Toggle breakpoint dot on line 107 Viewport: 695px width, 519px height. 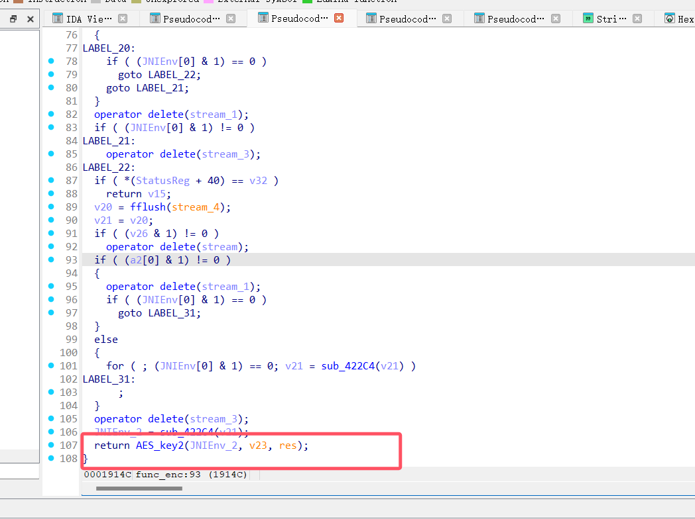point(51,445)
